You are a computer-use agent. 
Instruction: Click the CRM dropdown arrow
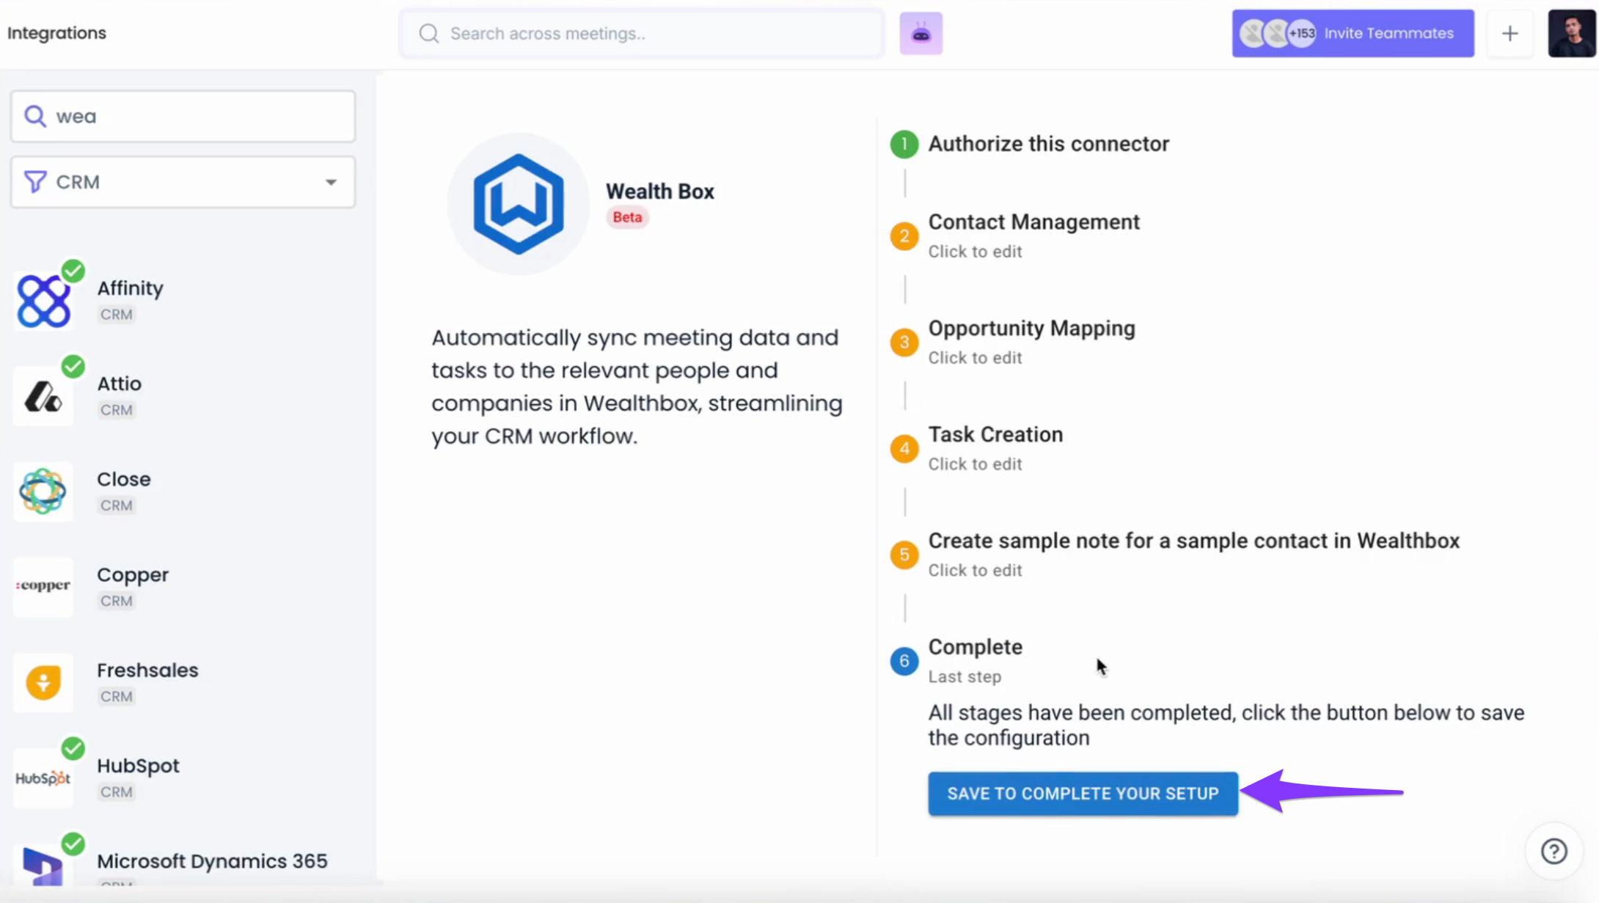pyautogui.click(x=331, y=182)
